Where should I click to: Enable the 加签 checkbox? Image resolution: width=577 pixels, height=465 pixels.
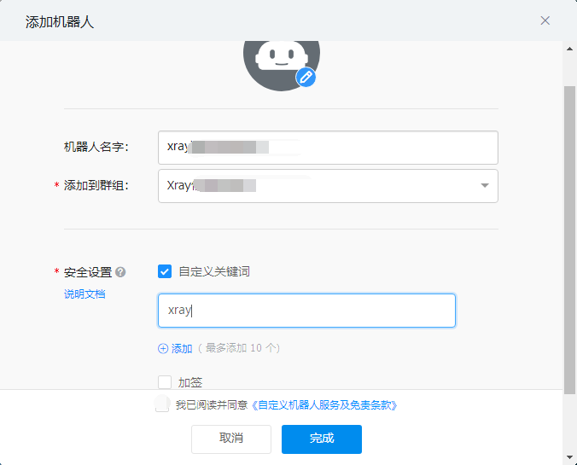(x=166, y=382)
